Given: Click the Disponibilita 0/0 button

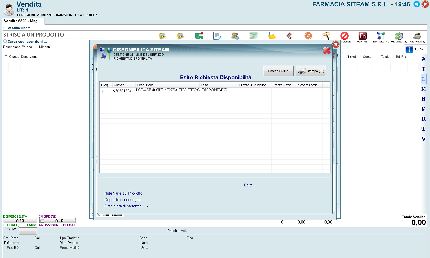Looking at the screenshot, I should [x=20, y=221].
